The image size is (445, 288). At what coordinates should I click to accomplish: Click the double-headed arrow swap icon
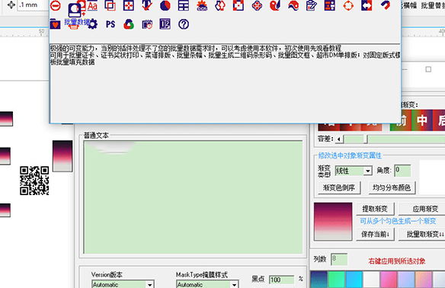[367, 5]
